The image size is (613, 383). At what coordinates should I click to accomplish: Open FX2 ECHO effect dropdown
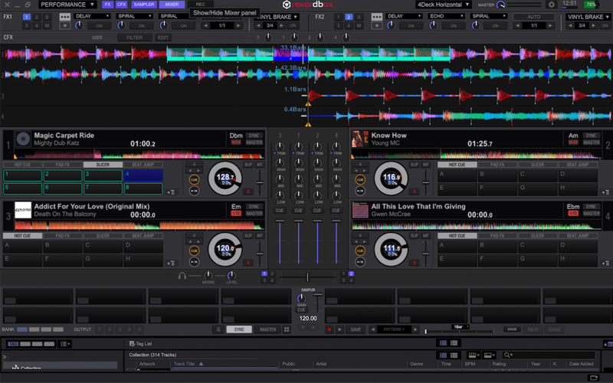(x=446, y=16)
